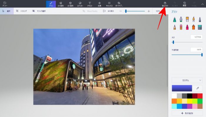Pick the pale yellow swatch
This screenshot has height=117, width=206.
185,101
